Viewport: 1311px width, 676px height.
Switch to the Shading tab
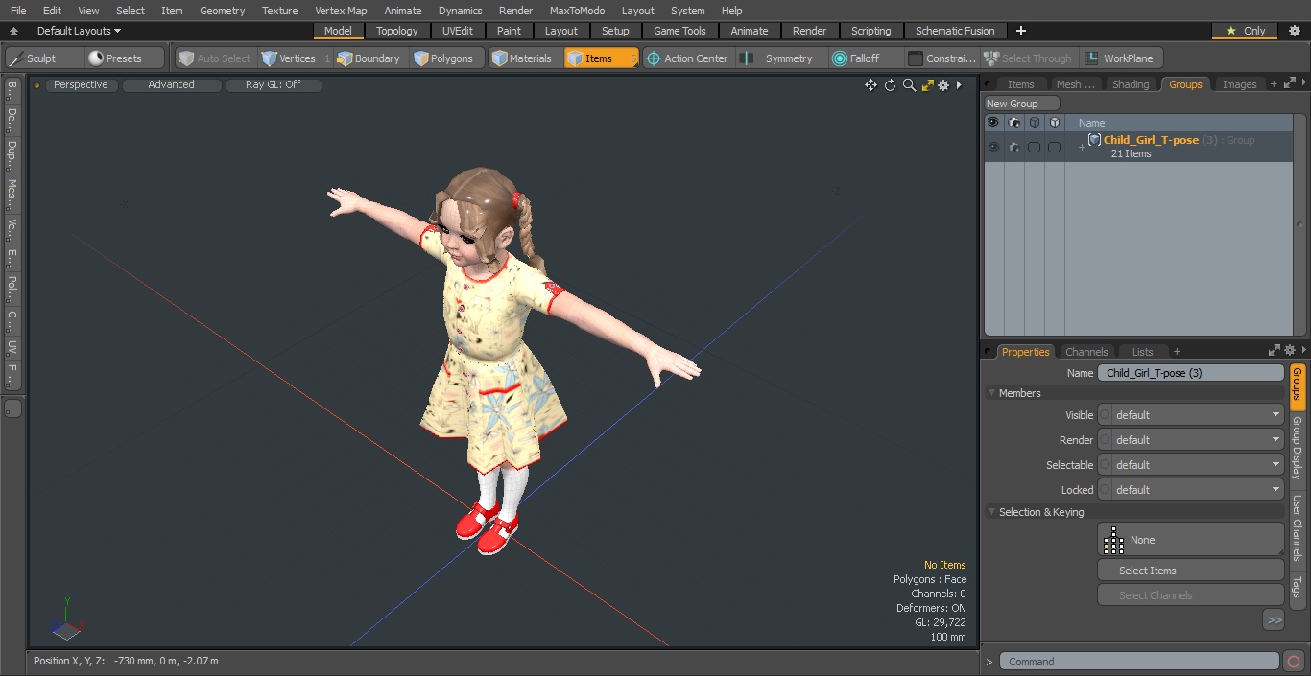(x=1130, y=84)
